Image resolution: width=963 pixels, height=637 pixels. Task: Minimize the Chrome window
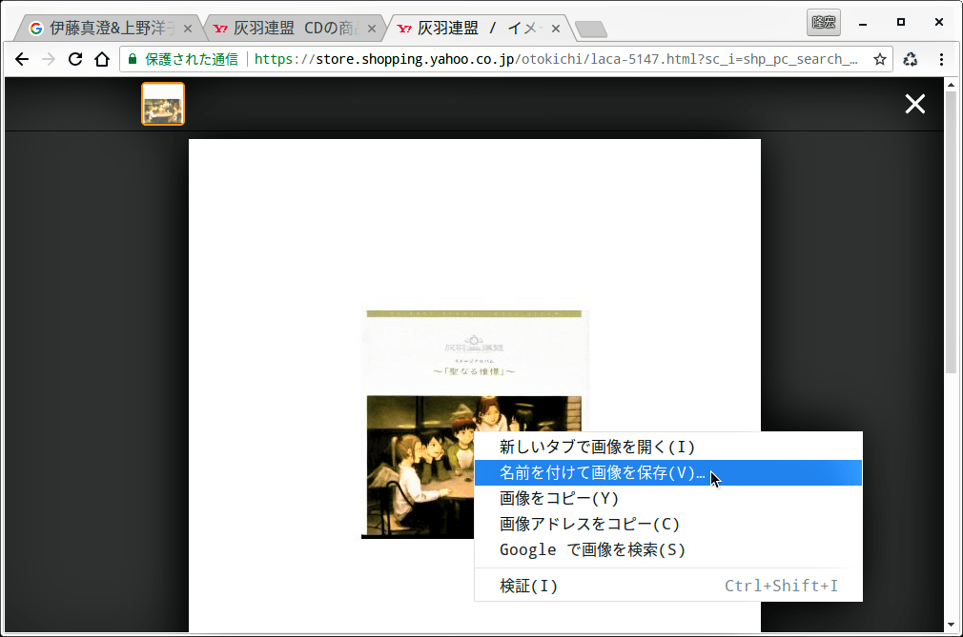(863, 23)
